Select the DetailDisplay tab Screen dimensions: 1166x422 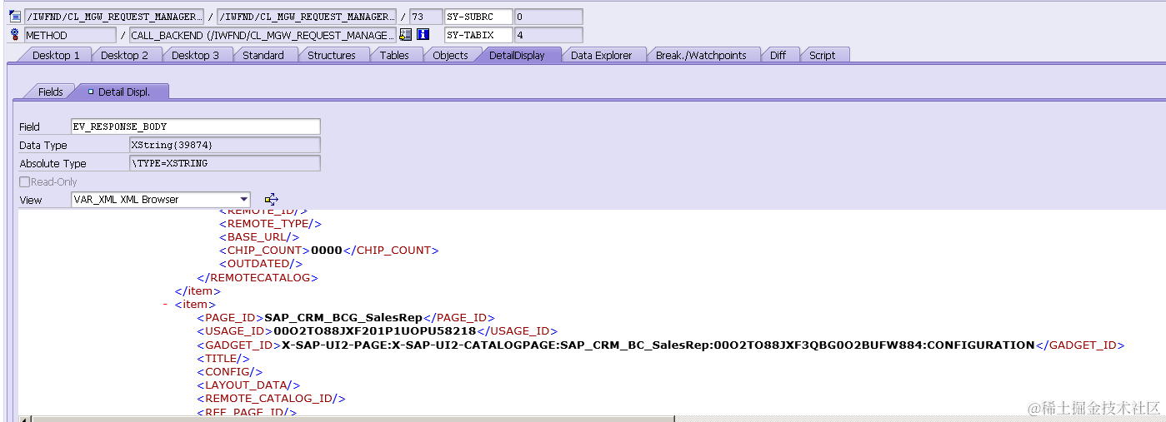pyautogui.click(x=517, y=55)
